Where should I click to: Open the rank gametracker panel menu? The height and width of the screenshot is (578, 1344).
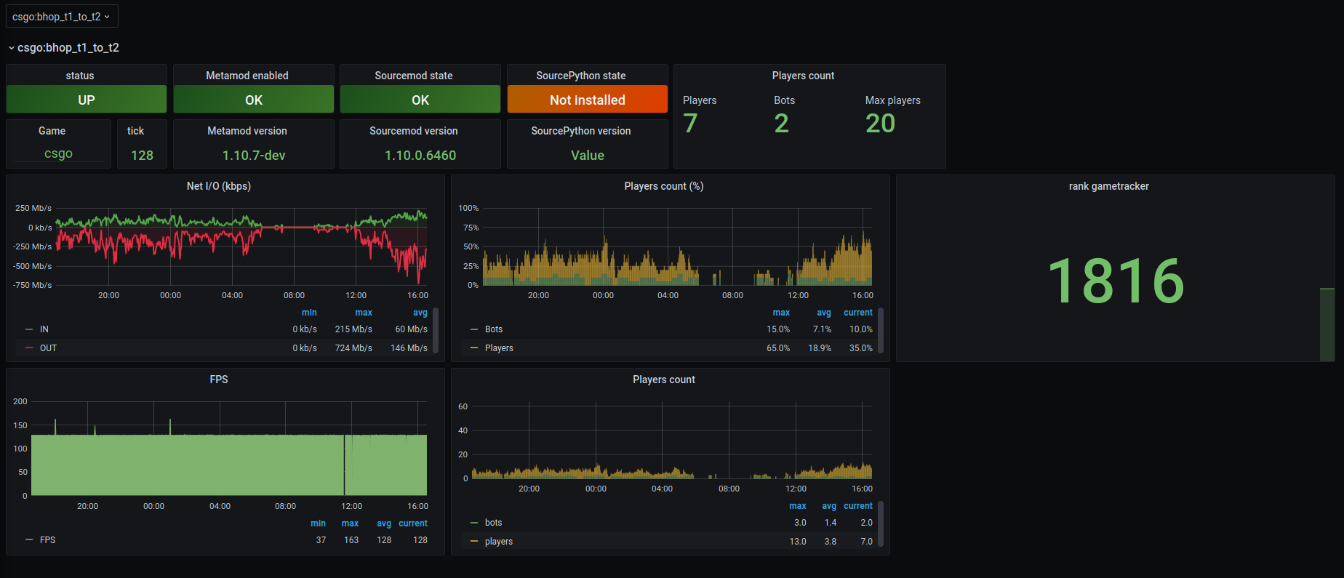[1109, 186]
